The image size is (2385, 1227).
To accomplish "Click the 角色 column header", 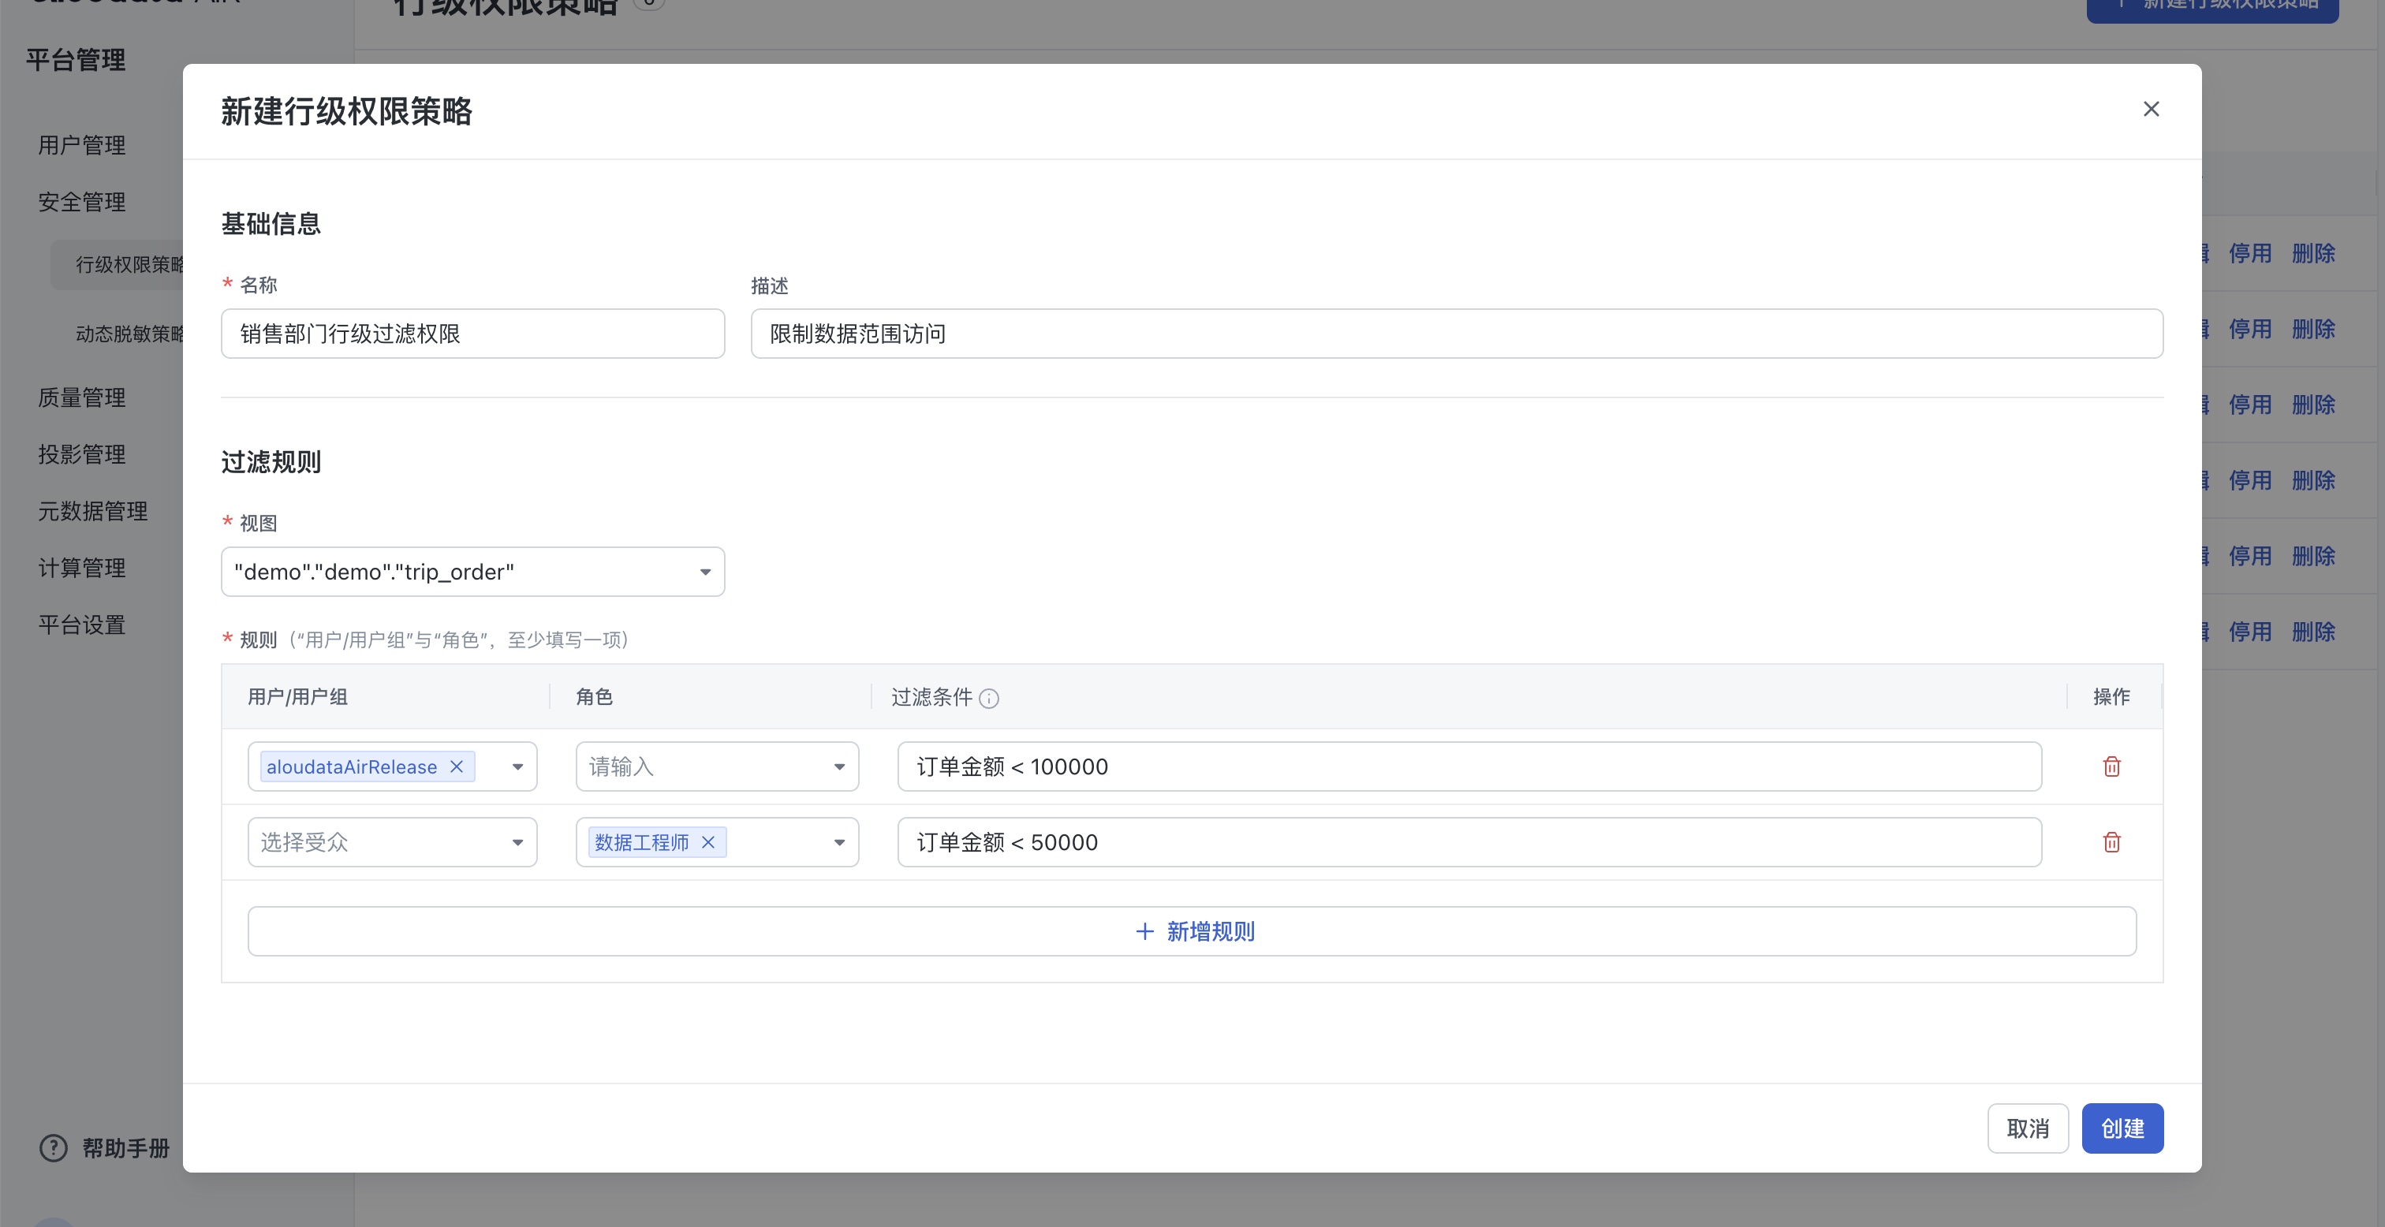I will (x=595, y=697).
